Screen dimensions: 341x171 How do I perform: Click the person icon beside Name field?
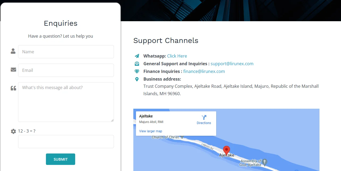(x=13, y=51)
